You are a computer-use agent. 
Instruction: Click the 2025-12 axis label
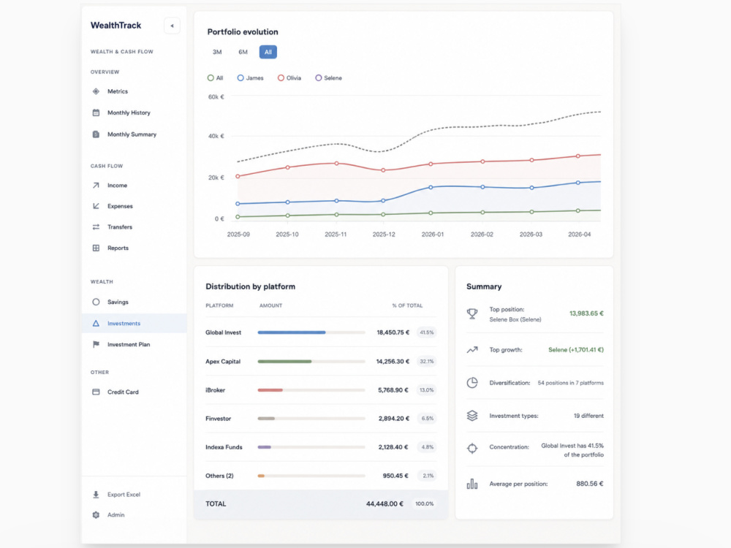tap(384, 235)
